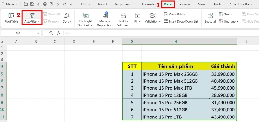Image resolution: width=259 pixels, height=122 pixels.
Task: Select column J header
Action: tap(246, 42)
